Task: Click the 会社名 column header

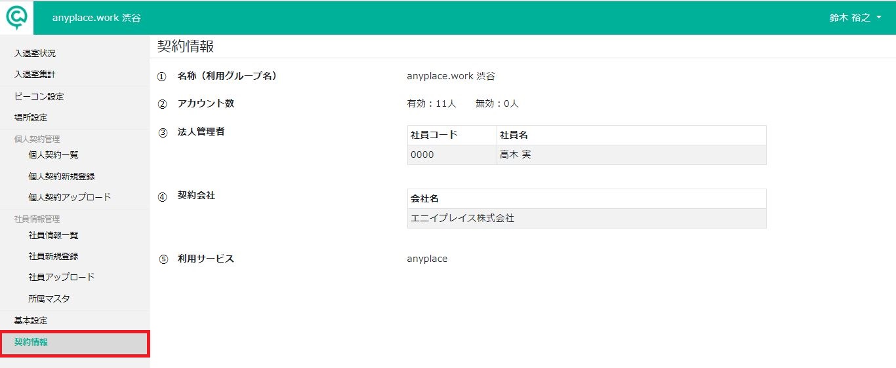Action: tap(587, 199)
